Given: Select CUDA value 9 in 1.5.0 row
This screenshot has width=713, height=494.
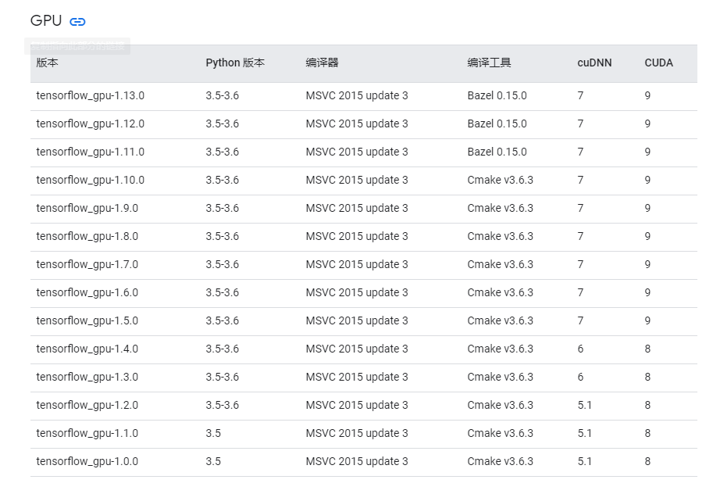Looking at the screenshot, I should (647, 321).
